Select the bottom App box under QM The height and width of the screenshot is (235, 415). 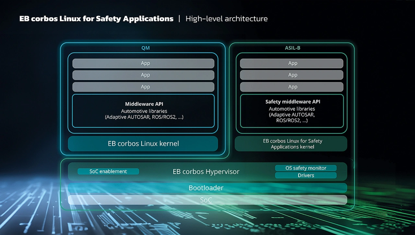pos(143,87)
